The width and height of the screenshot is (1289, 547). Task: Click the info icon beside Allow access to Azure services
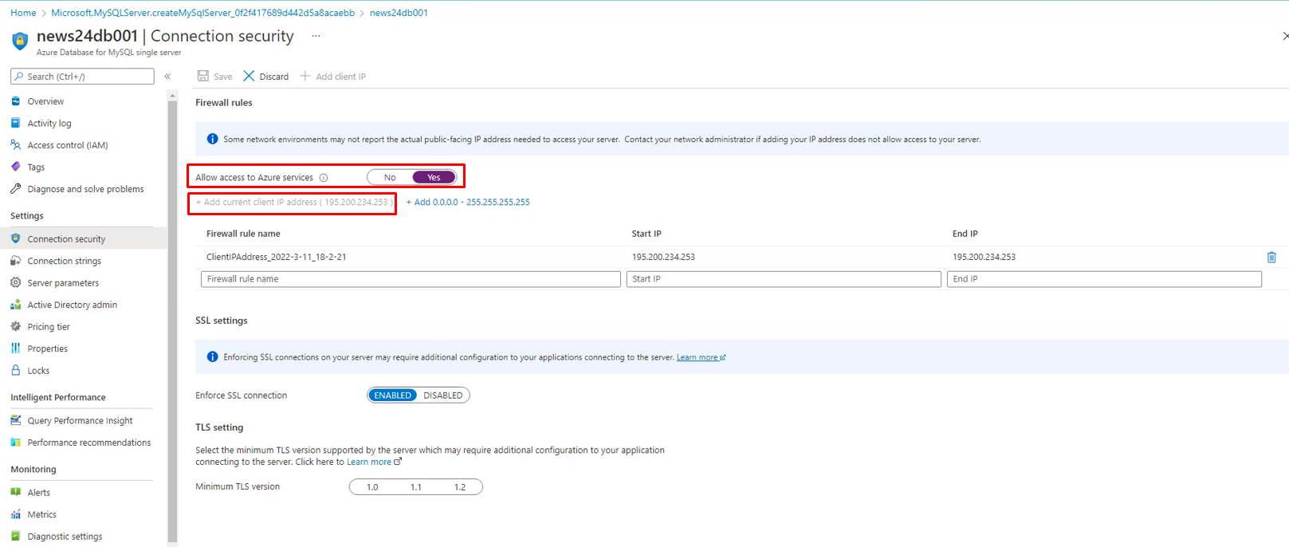point(324,178)
